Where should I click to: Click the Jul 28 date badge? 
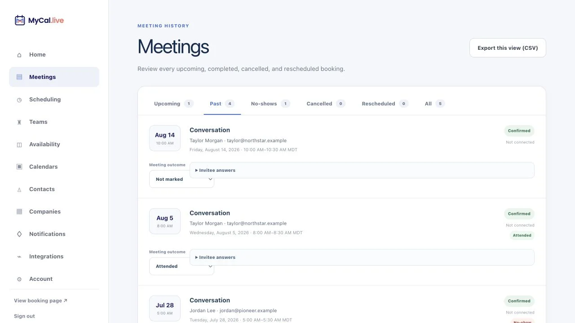[x=165, y=308]
